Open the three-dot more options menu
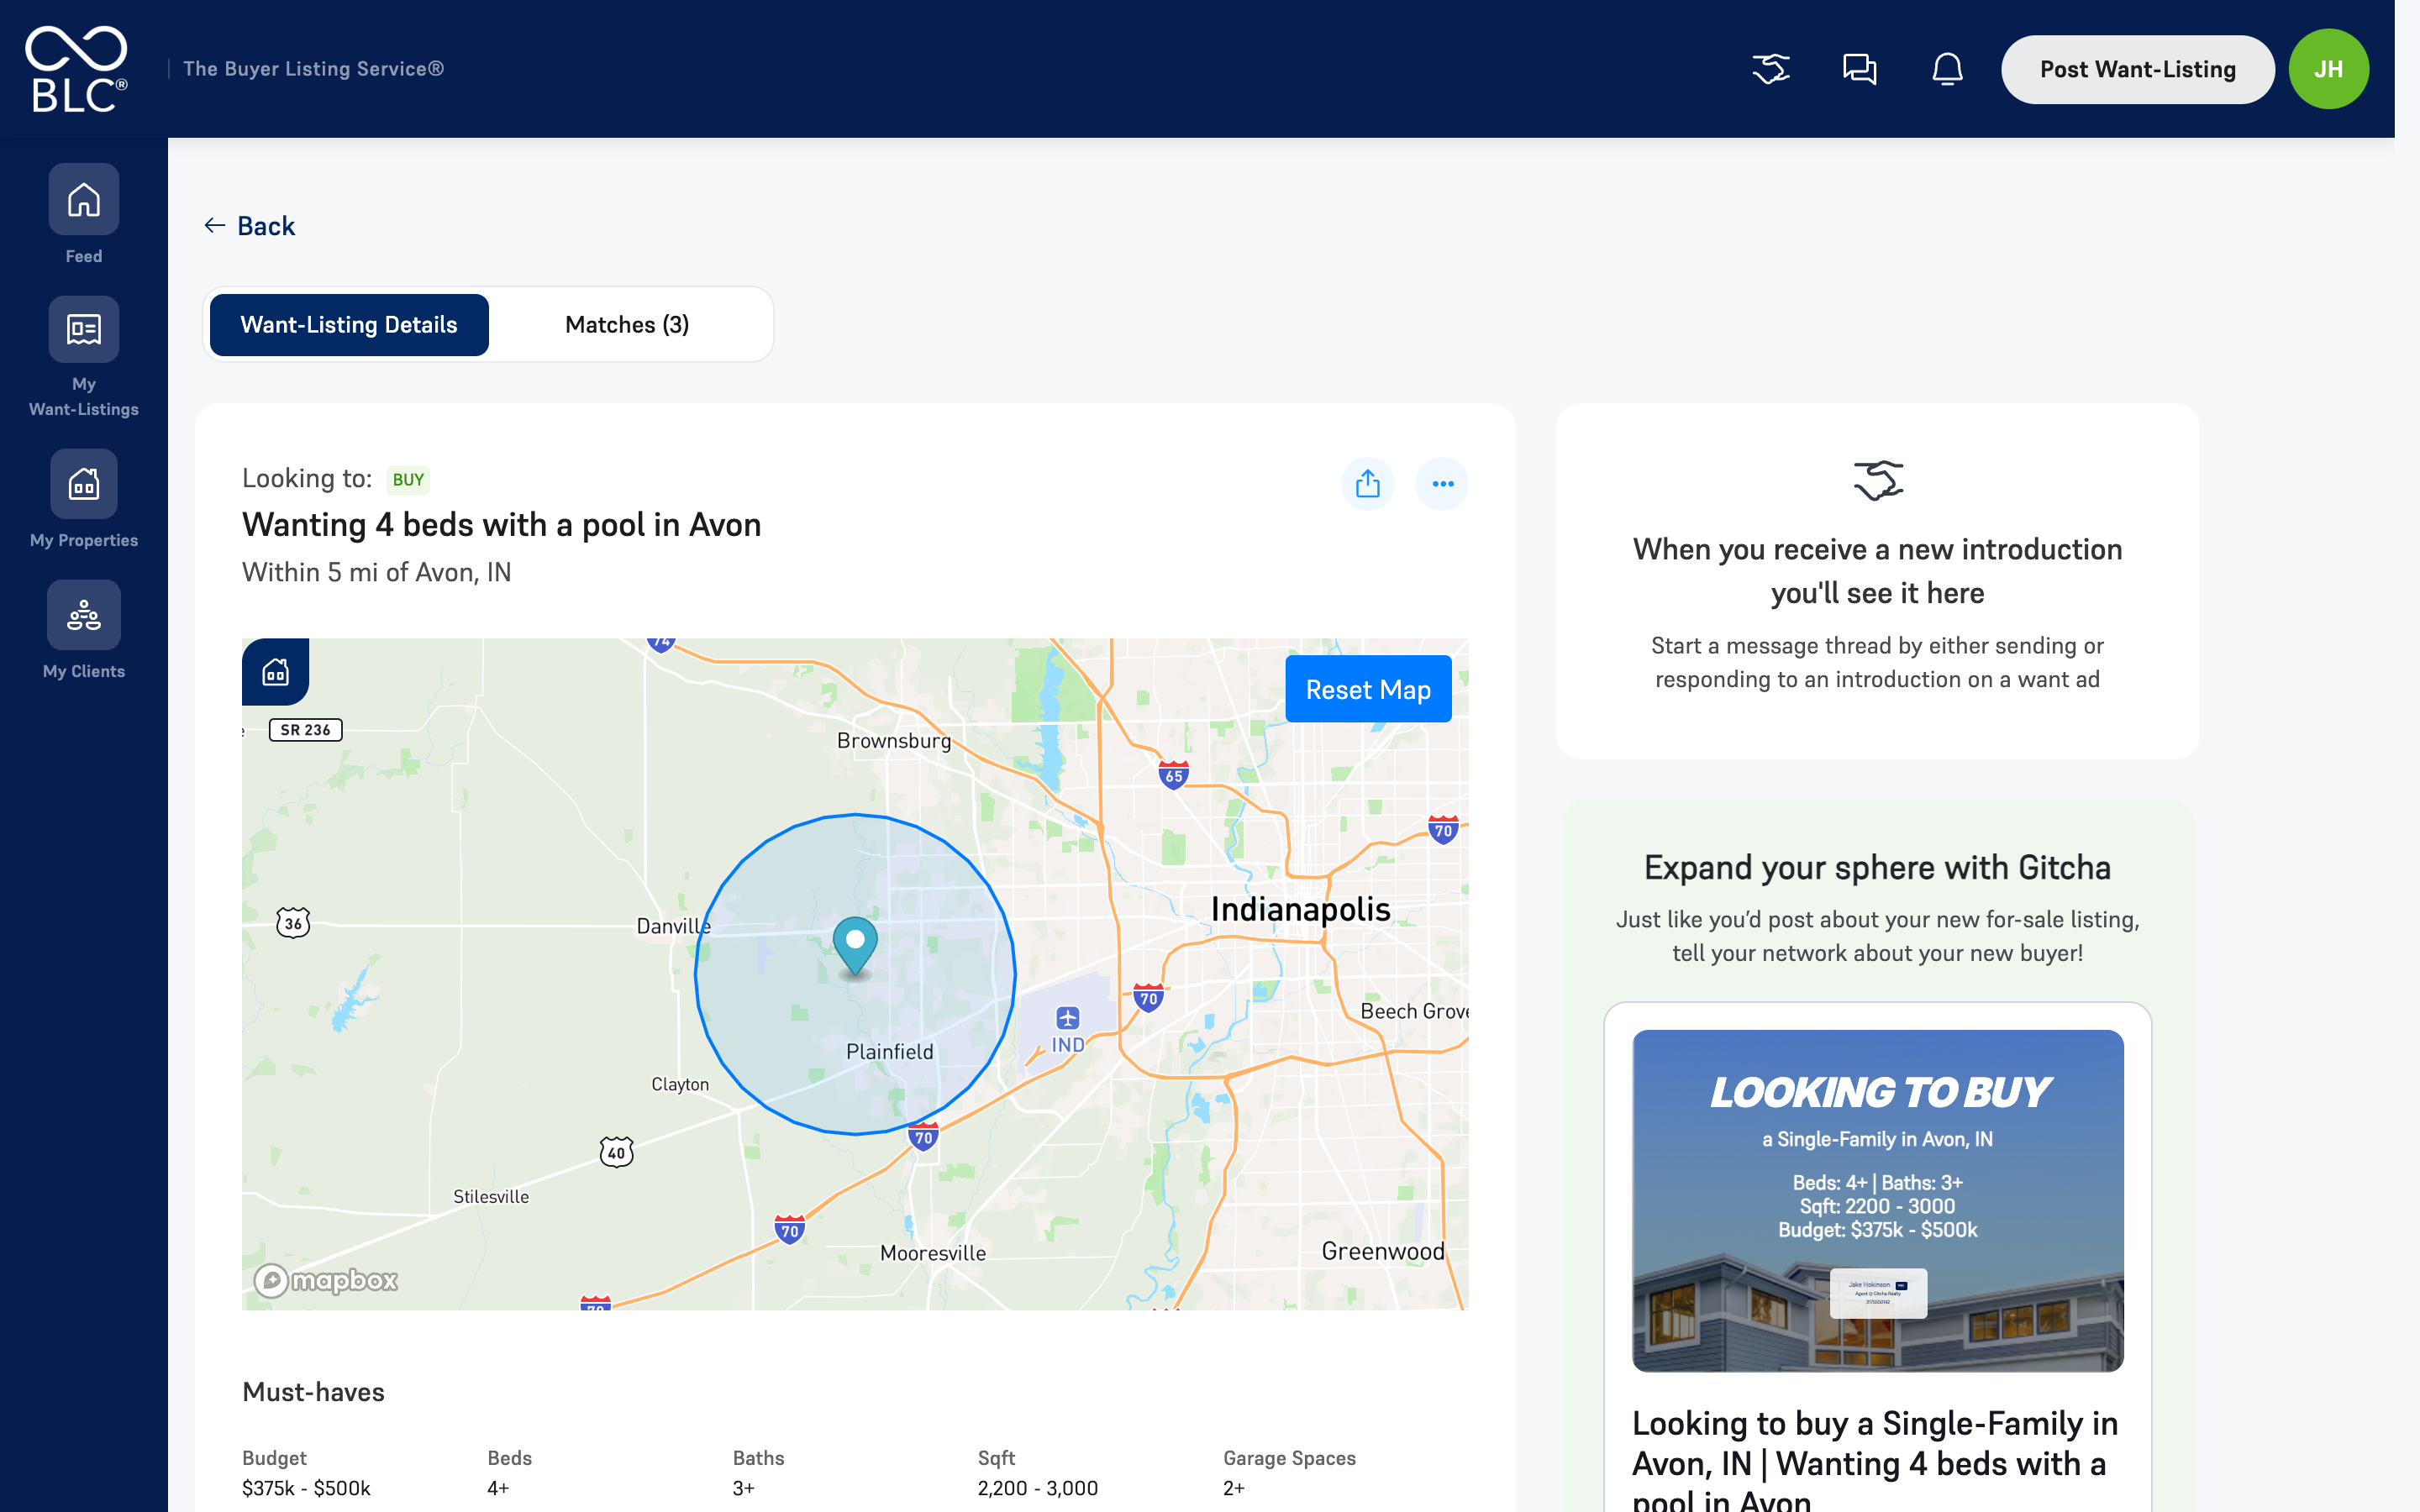2420x1512 pixels. coord(1442,484)
